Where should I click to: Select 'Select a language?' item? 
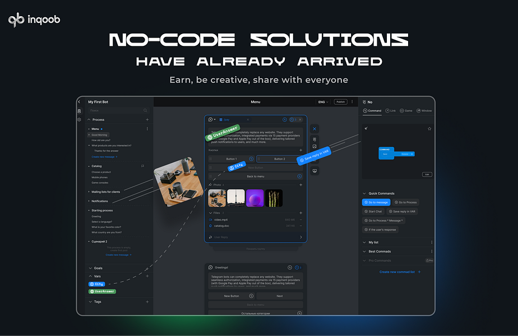[x=102, y=222]
